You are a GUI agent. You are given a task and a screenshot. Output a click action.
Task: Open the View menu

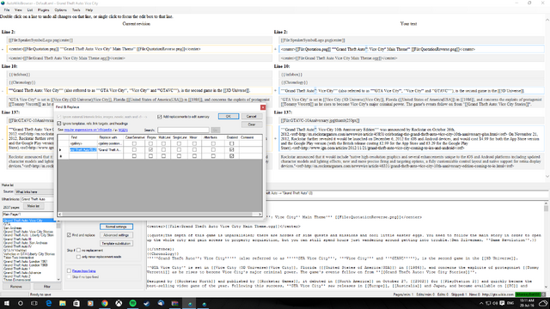tap(18, 10)
